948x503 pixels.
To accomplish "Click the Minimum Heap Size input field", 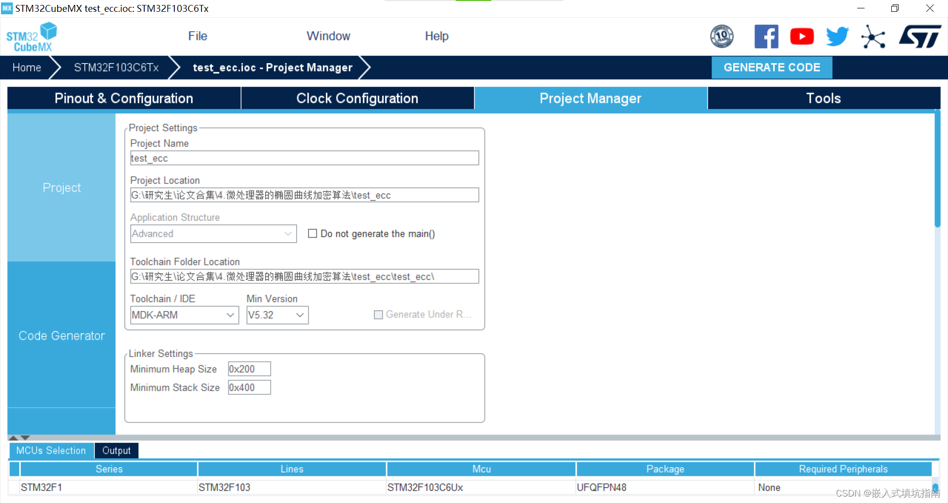I will [x=249, y=368].
